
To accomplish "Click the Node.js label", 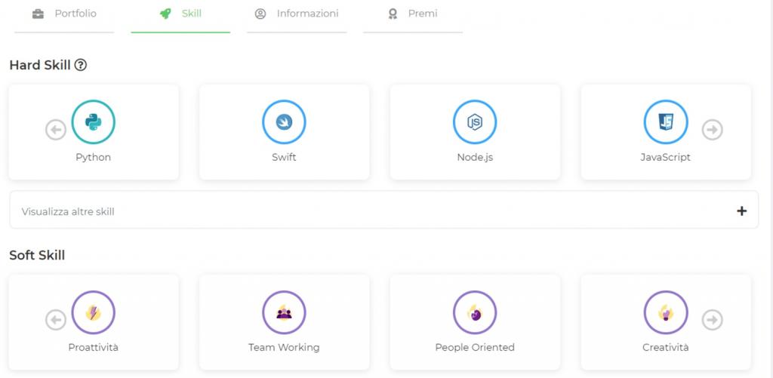I will click(x=475, y=157).
